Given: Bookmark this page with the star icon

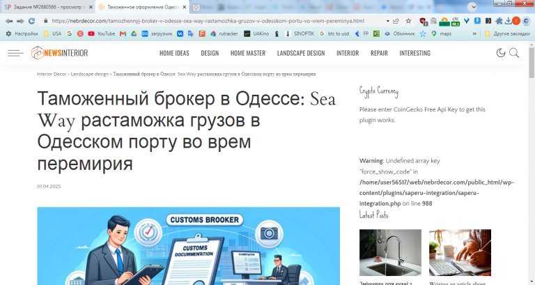Looking at the screenshot, I should click(408, 21).
